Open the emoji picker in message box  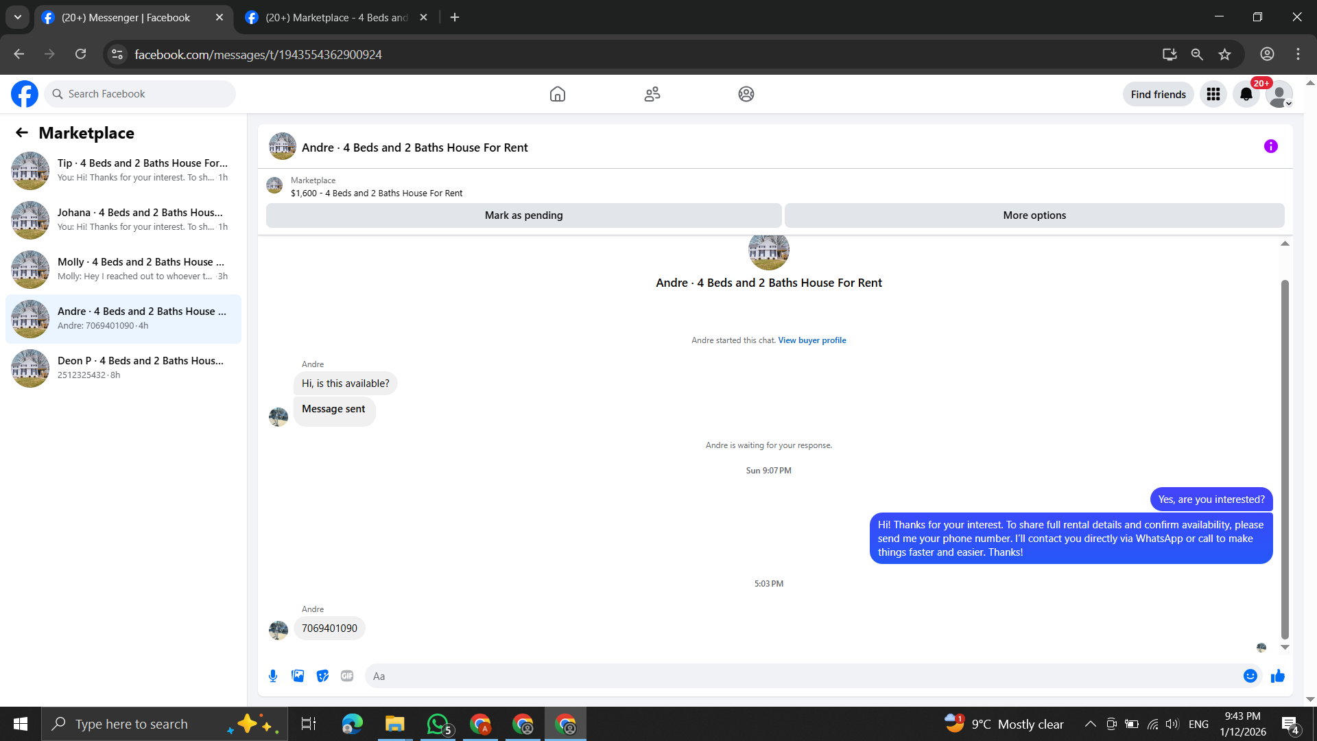[x=1250, y=676]
